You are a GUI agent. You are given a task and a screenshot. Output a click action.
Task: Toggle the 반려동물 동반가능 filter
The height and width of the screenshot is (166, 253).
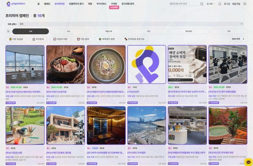[x=135, y=39]
